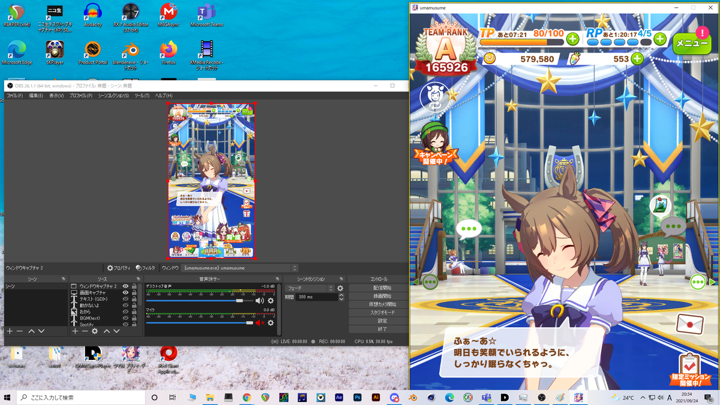This screenshot has width=720, height=405.
Task: Show the 動かないよ source
Action: 125,306
